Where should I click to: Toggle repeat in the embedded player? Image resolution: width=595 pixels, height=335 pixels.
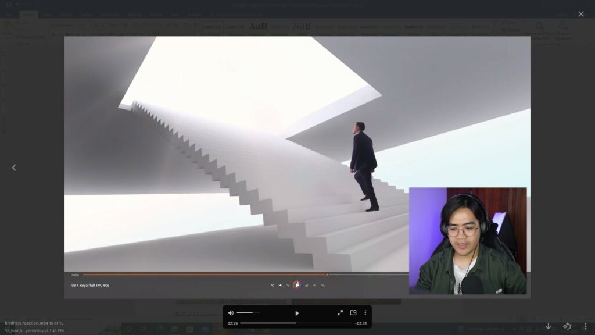coord(322,285)
